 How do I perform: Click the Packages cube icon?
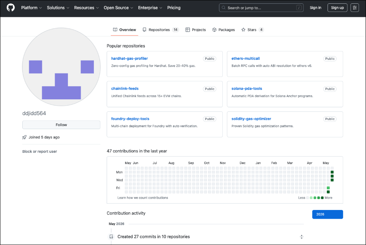214,30
